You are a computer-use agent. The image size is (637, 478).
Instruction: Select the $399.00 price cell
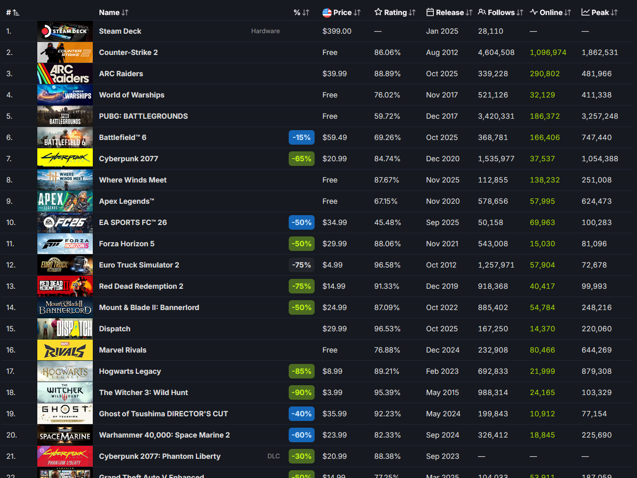337,31
